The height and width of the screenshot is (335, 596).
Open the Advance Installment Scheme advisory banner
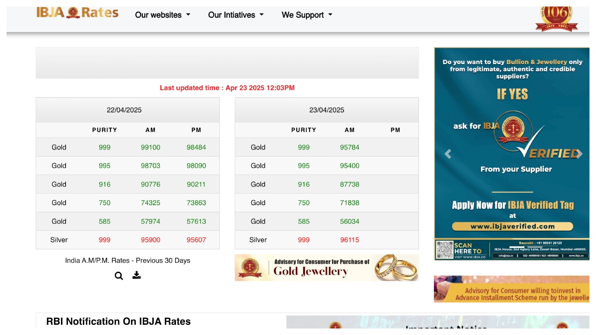coord(512,289)
